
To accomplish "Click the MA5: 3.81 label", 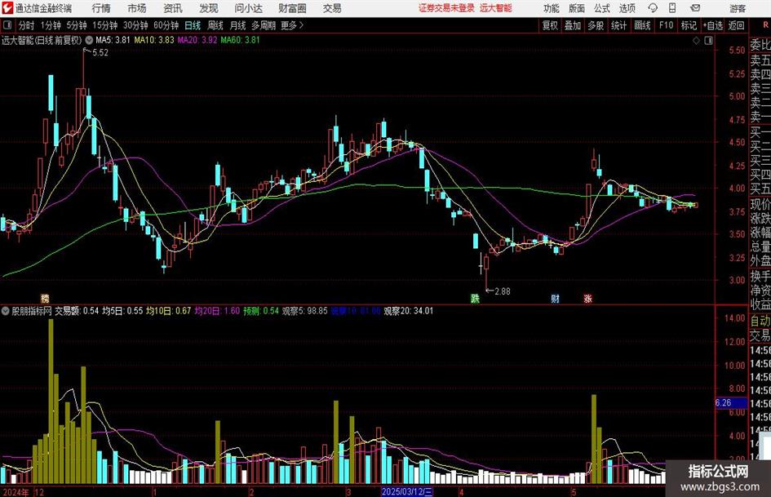I will (113, 40).
